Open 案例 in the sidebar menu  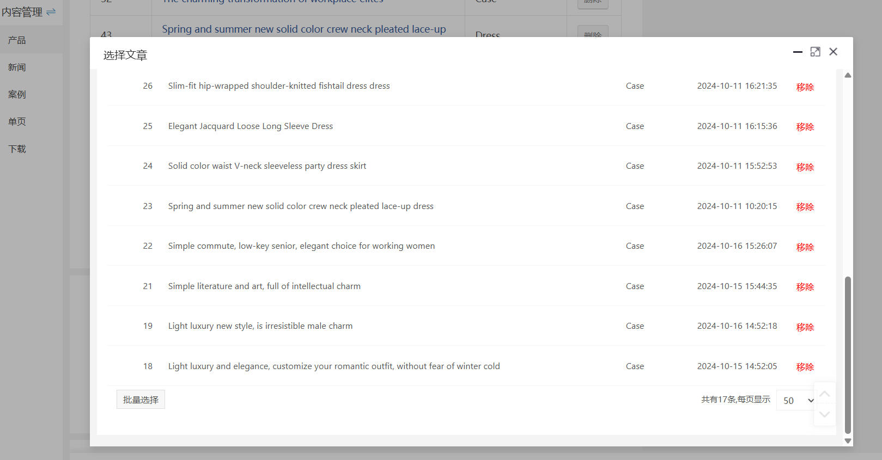[x=31, y=94]
